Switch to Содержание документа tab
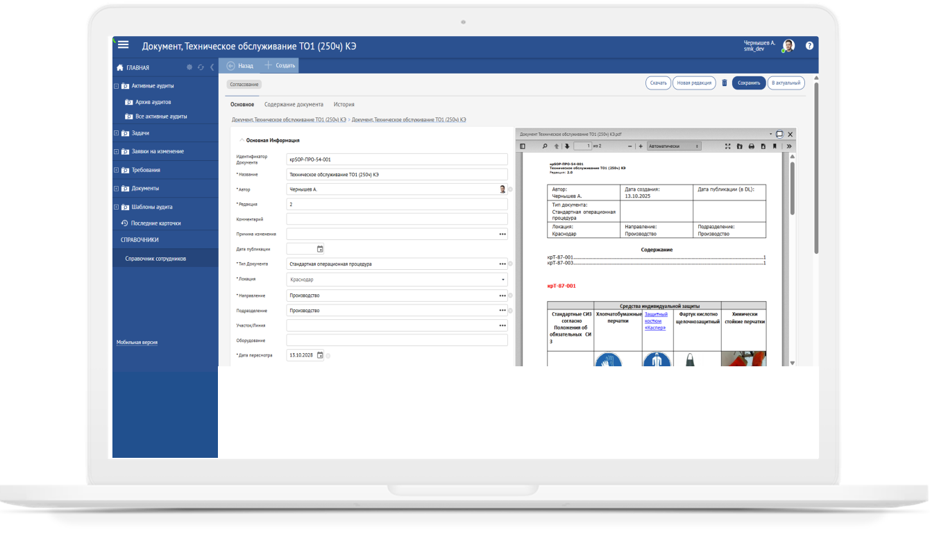This screenshot has width=930, height=539. click(x=294, y=105)
